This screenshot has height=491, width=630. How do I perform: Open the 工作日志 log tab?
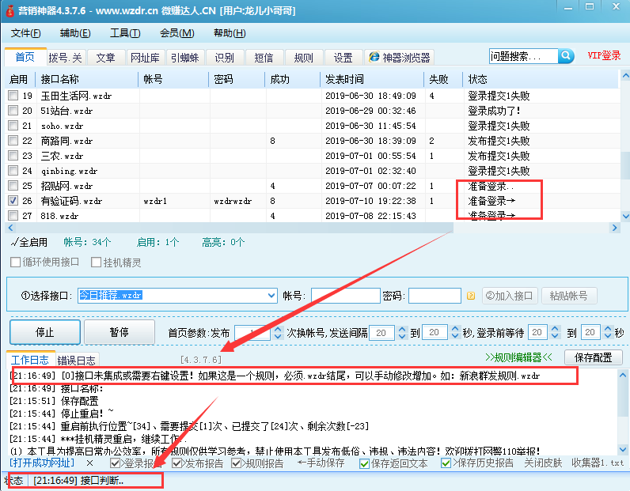(x=30, y=360)
